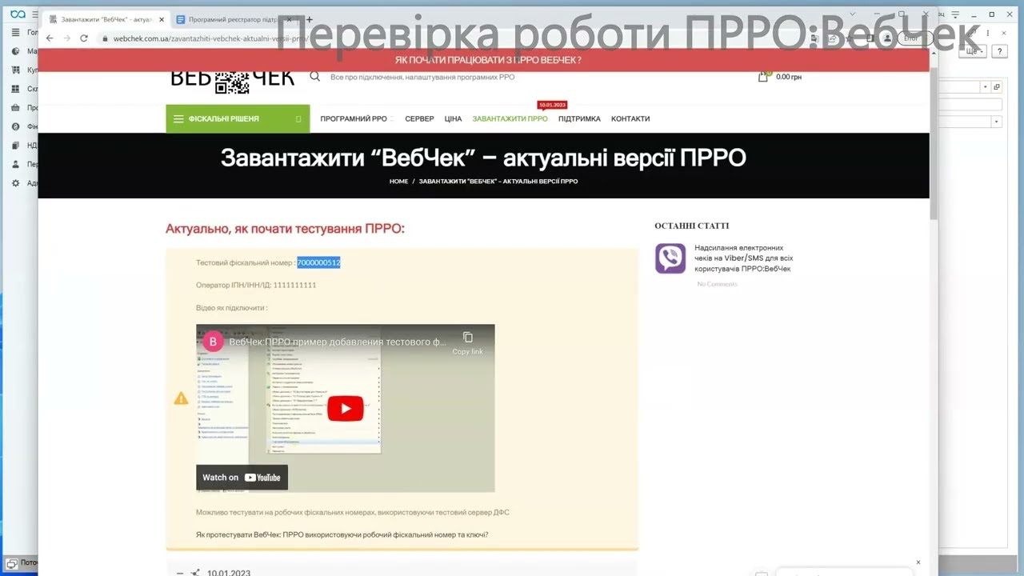Open warehouse grid section in background sidebar
This screenshot has width=1024, height=576.
[x=24, y=89]
